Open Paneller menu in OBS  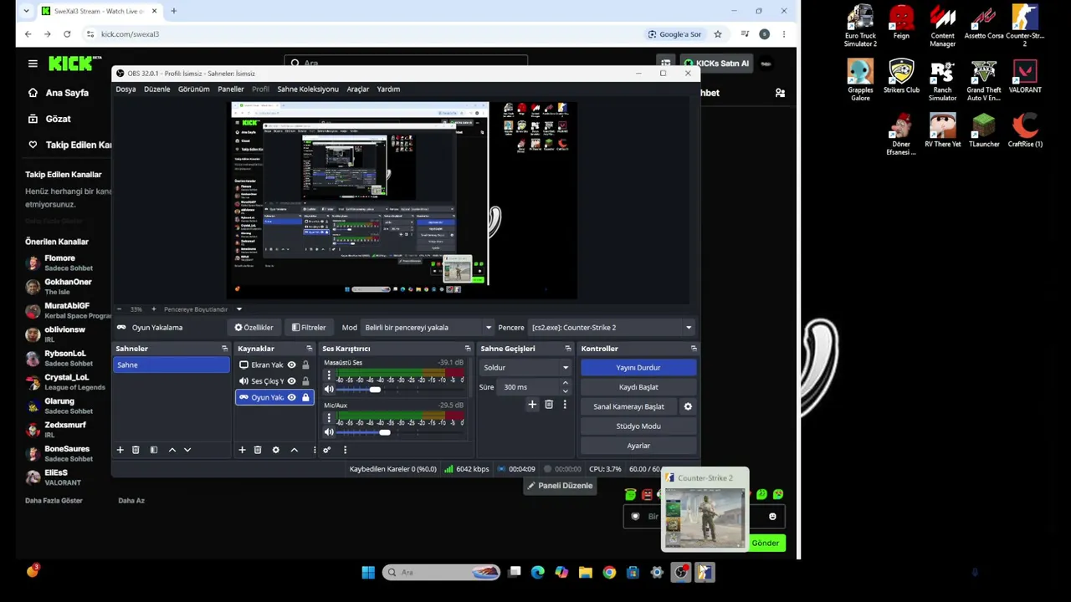[231, 89]
